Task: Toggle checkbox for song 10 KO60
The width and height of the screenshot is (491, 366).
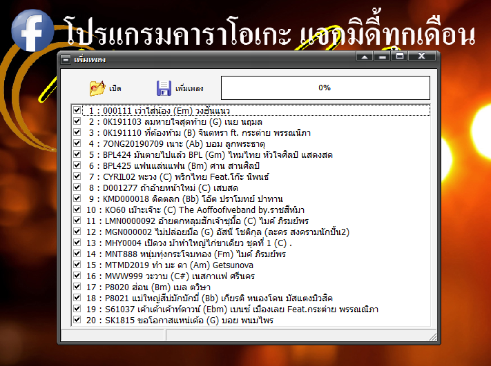Action: [77, 209]
